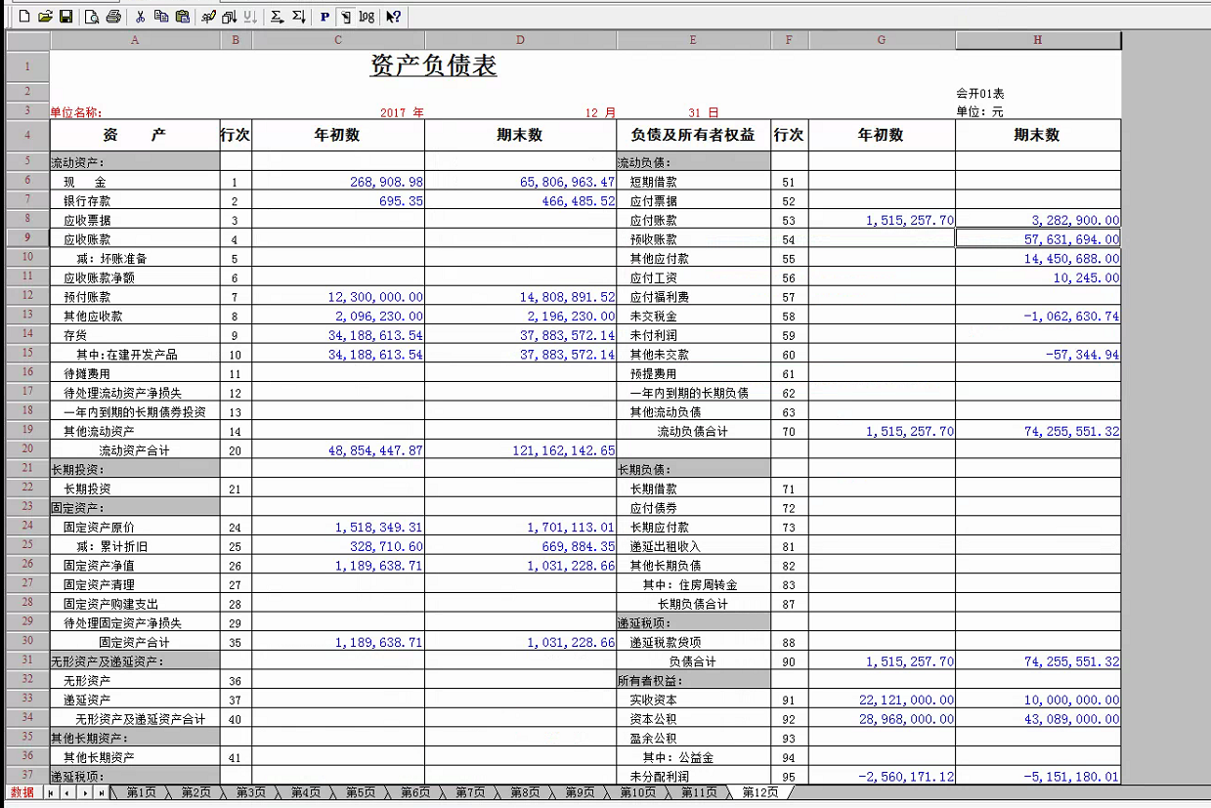The width and height of the screenshot is (1211, 808).
Task: Select the -57,344.94 cell
Action: tap(1038, 354)
